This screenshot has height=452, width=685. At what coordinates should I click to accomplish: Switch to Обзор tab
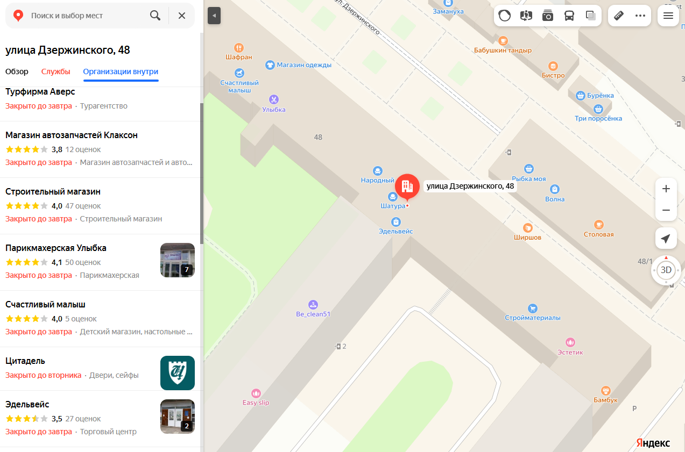click(17, 71)
